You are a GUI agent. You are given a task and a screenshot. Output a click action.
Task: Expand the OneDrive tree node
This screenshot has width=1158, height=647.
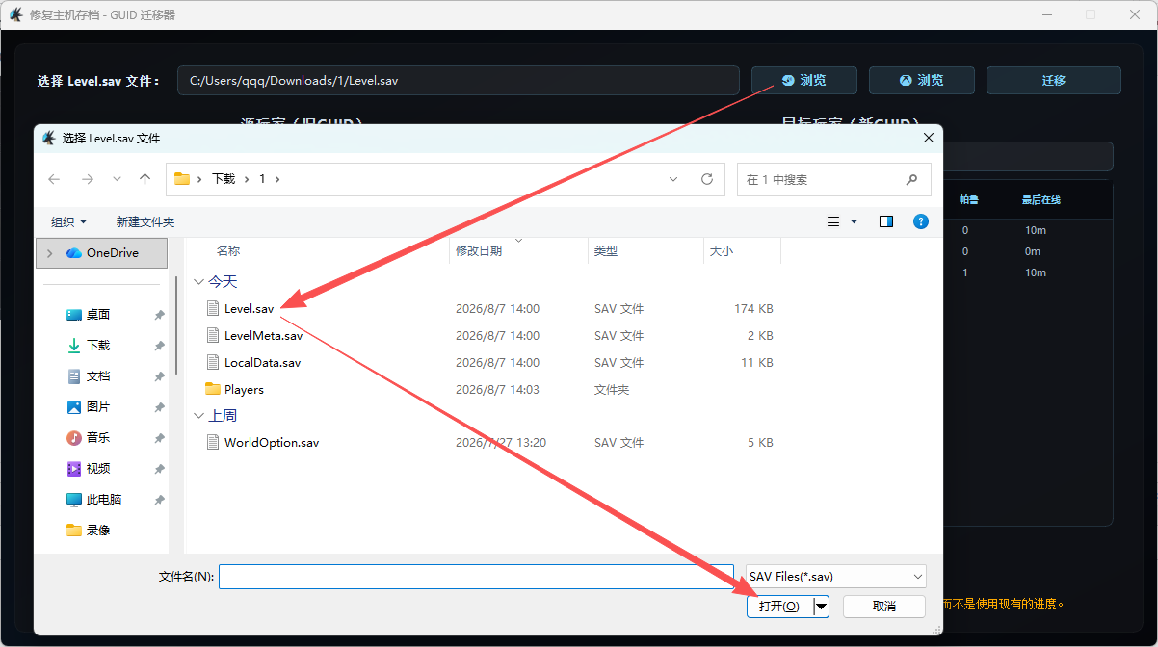(49, 253)
